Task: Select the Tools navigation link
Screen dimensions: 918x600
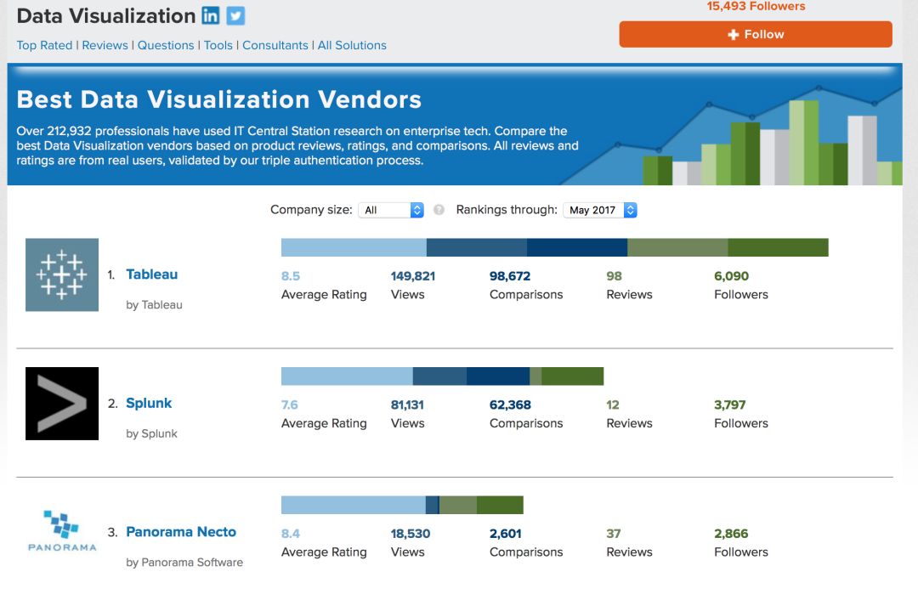Action: coord(218,45)
